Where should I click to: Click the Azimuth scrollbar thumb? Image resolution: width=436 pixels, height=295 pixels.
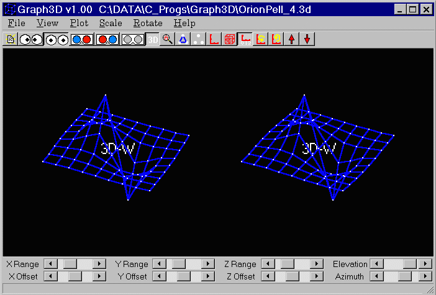[x=404, y=276]
